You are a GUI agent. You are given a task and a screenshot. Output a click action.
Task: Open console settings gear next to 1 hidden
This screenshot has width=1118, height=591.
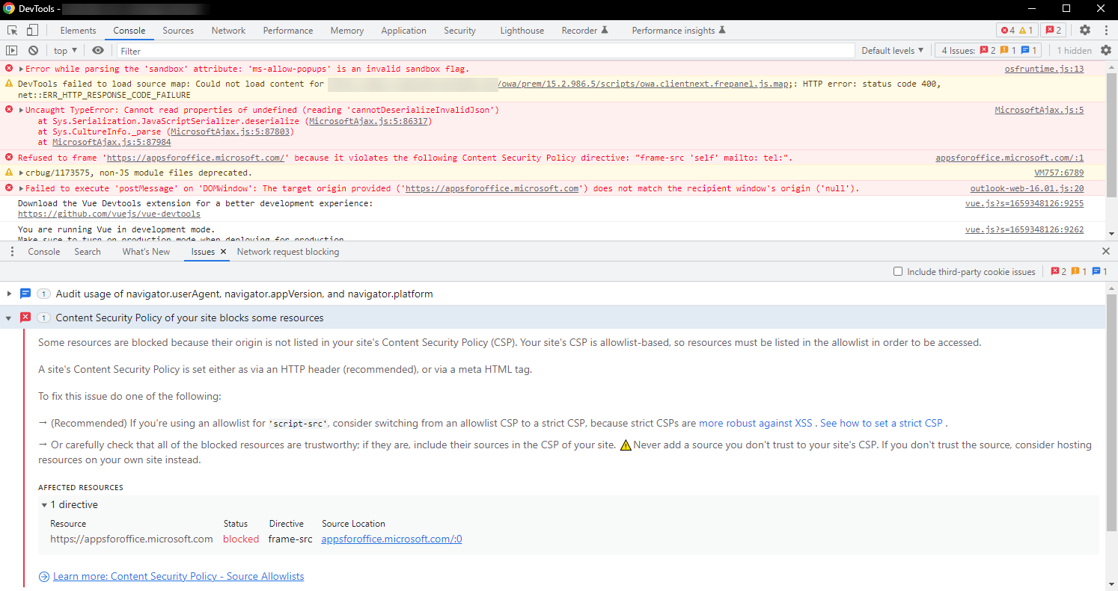click(x=1106, y=51)
